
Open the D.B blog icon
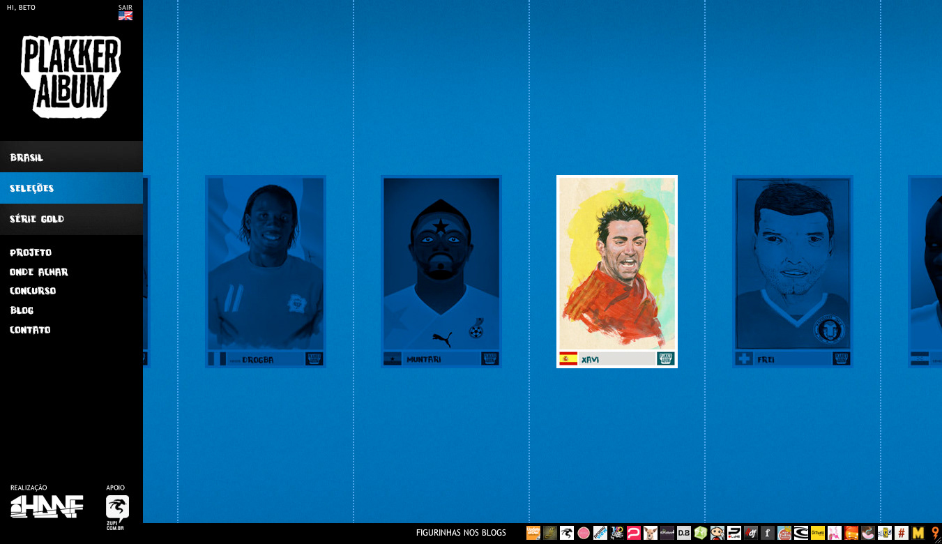tap(684, 533)
